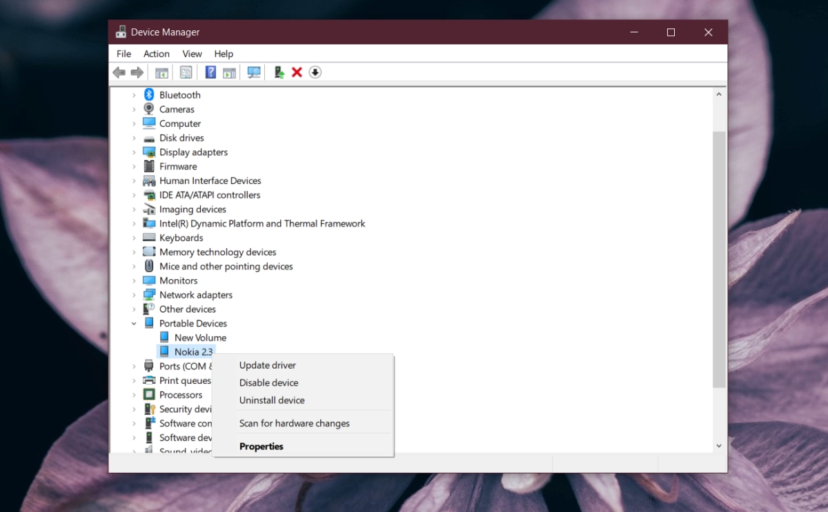Click Properties in the context menu
828x512 pixels.
(261, 446)
